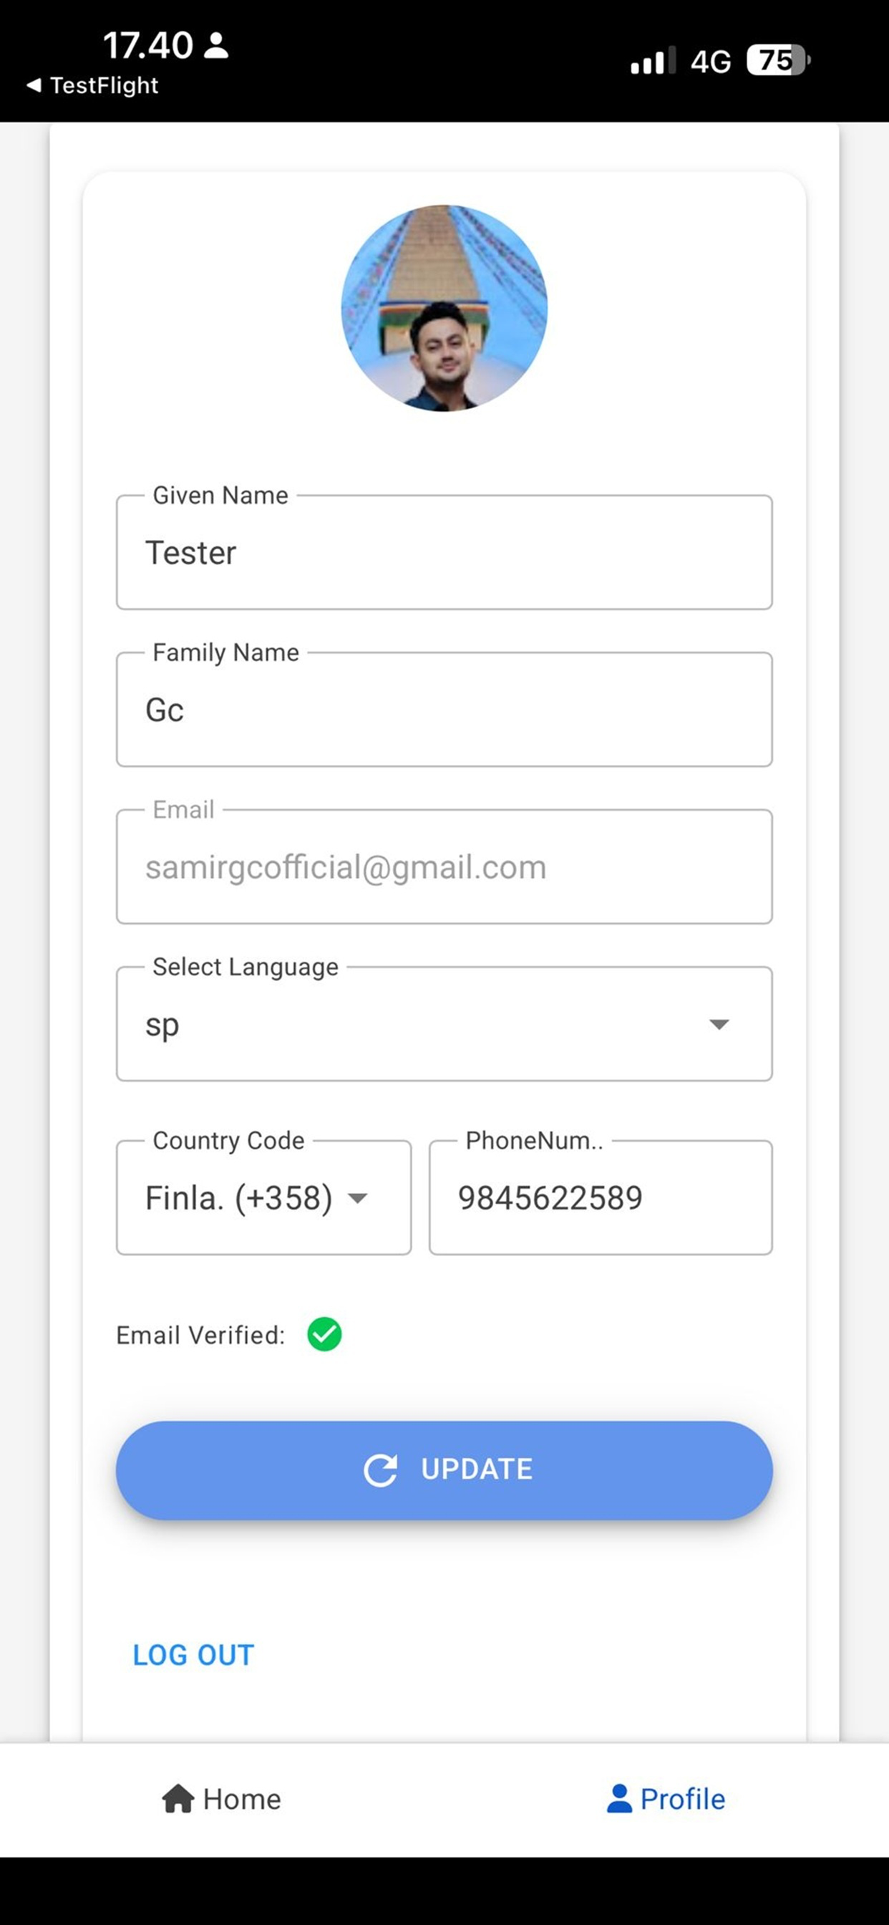
Task: Tap the Profile person icon
Action: pyautogui.click(x=619, y=1799)
